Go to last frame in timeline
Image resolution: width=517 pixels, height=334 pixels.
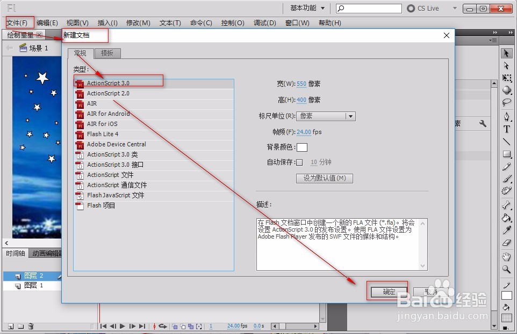pos(142,326)
